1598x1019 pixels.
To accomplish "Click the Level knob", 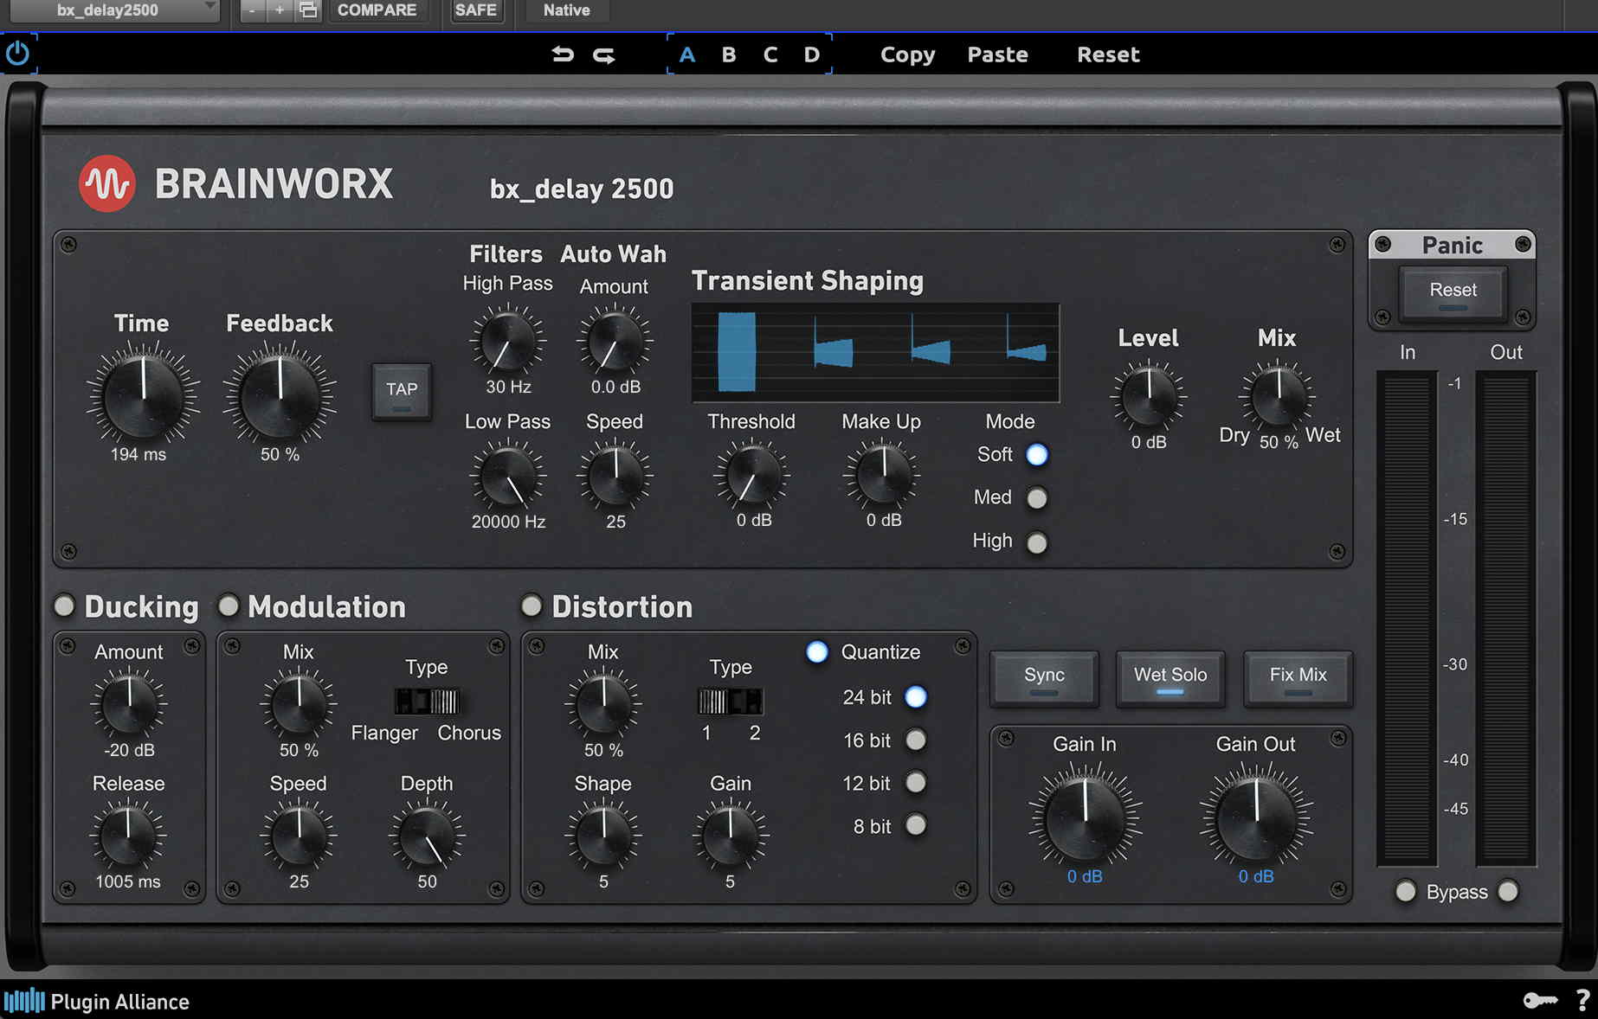I will [1149, 396].
